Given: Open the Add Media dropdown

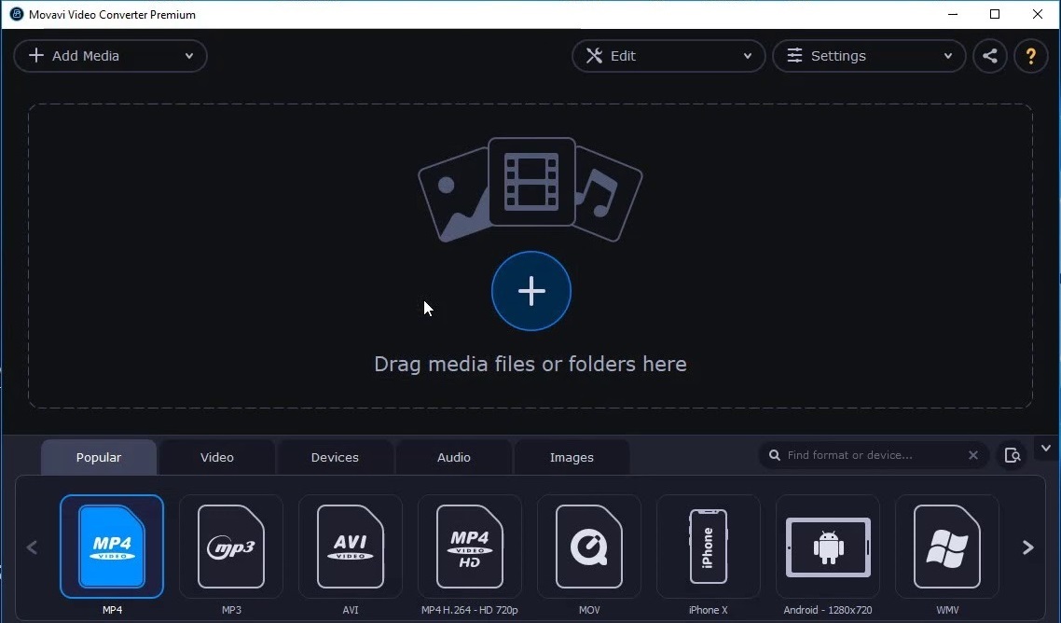Looking at the screenshot, I should coord(110,56).
